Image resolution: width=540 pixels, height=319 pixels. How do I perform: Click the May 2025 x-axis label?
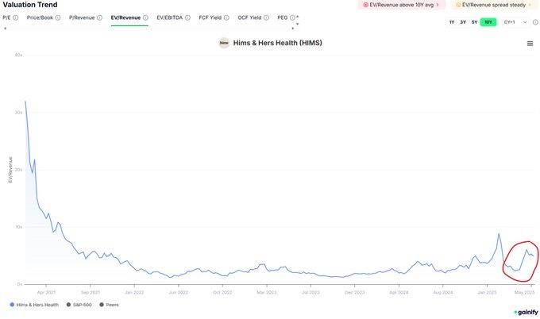point(524,293)
